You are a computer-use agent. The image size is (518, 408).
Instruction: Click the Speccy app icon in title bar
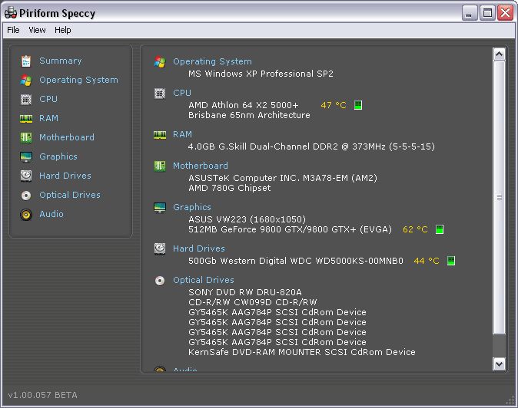pyautogui.click(x=11, y=13)
